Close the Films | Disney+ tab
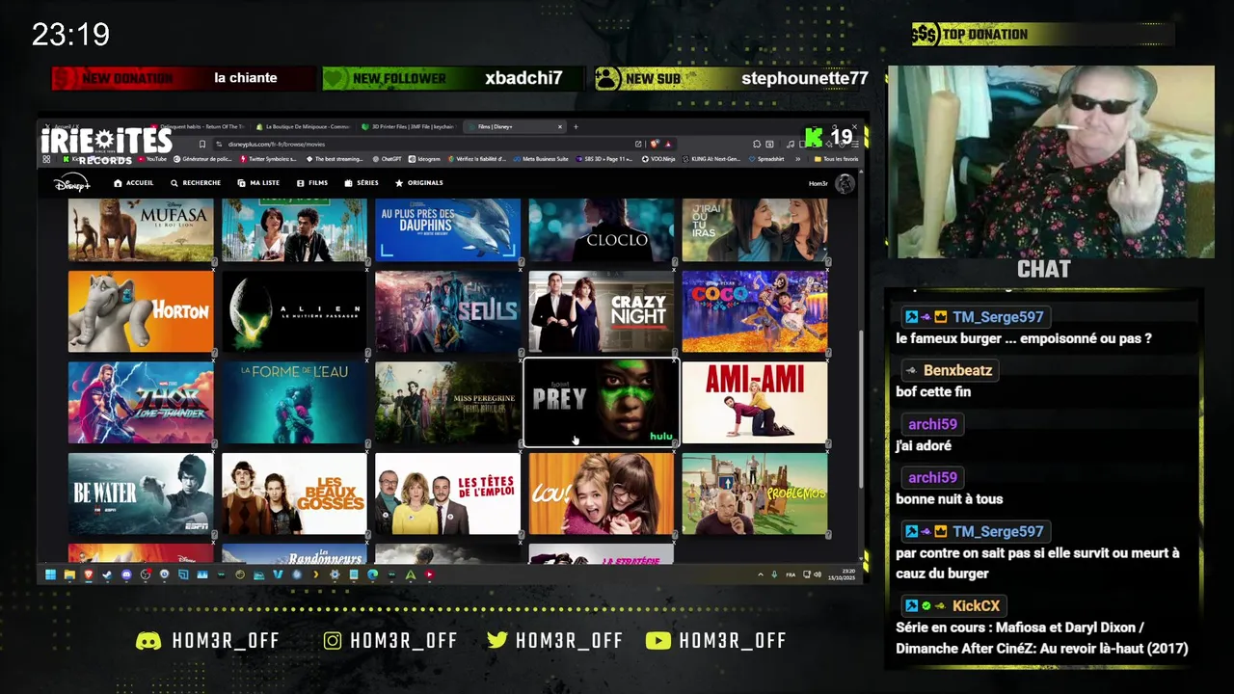The height and width of the screenshot is (694, 1234). point(560,126)
